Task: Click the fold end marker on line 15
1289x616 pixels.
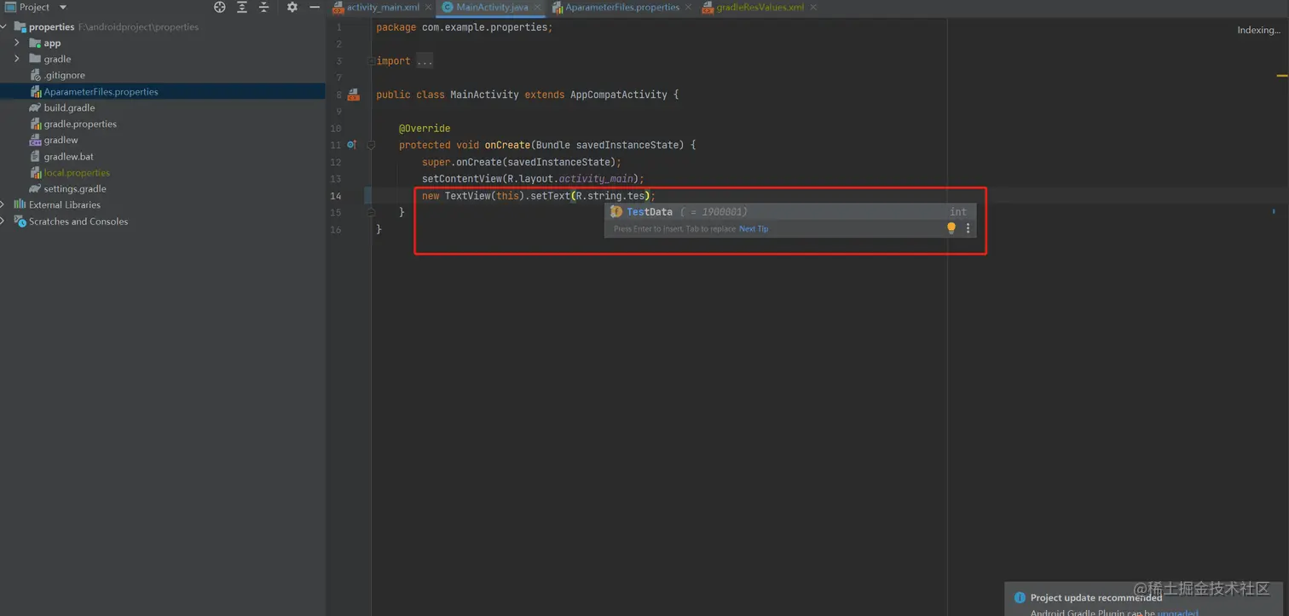Action: click(x=371, y=212)
